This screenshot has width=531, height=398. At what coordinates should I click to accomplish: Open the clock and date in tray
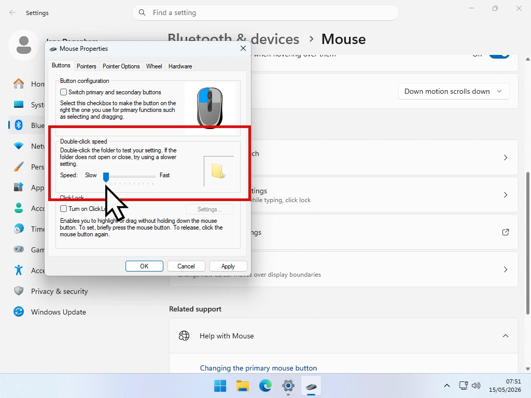[505, 386]
